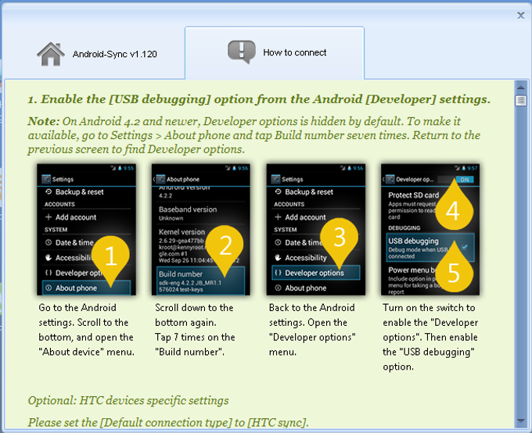Click the USB debugging screenshot
Viewport: 532px width, 433px height.
pos(430,230)
